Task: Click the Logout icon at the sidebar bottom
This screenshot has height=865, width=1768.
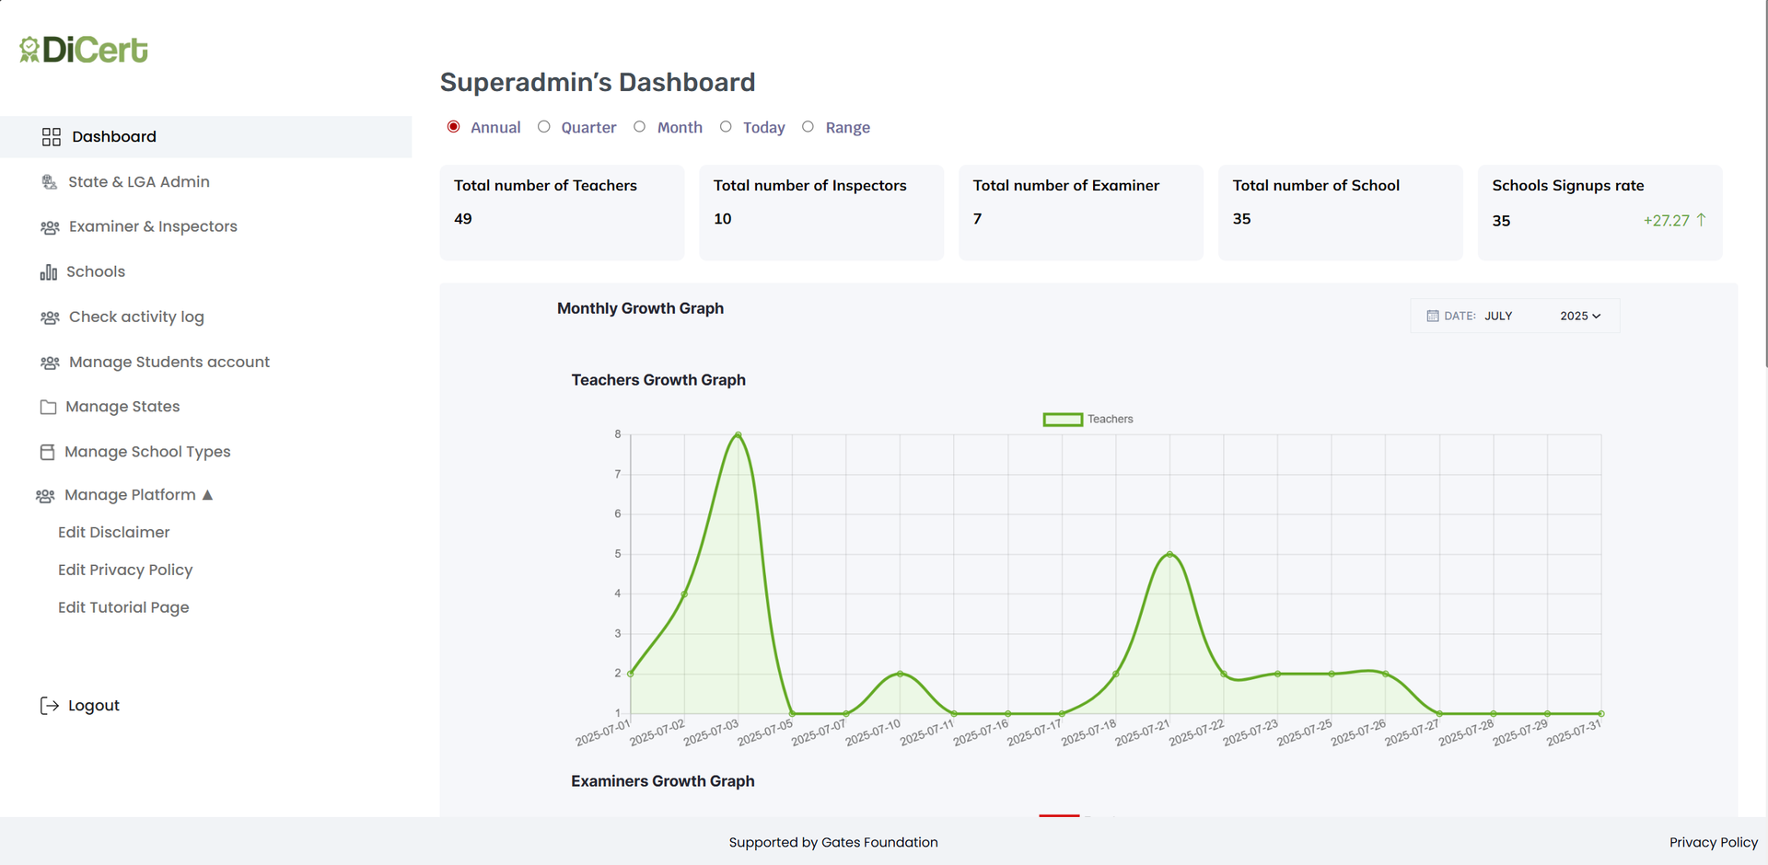Action: pos(49,705)
